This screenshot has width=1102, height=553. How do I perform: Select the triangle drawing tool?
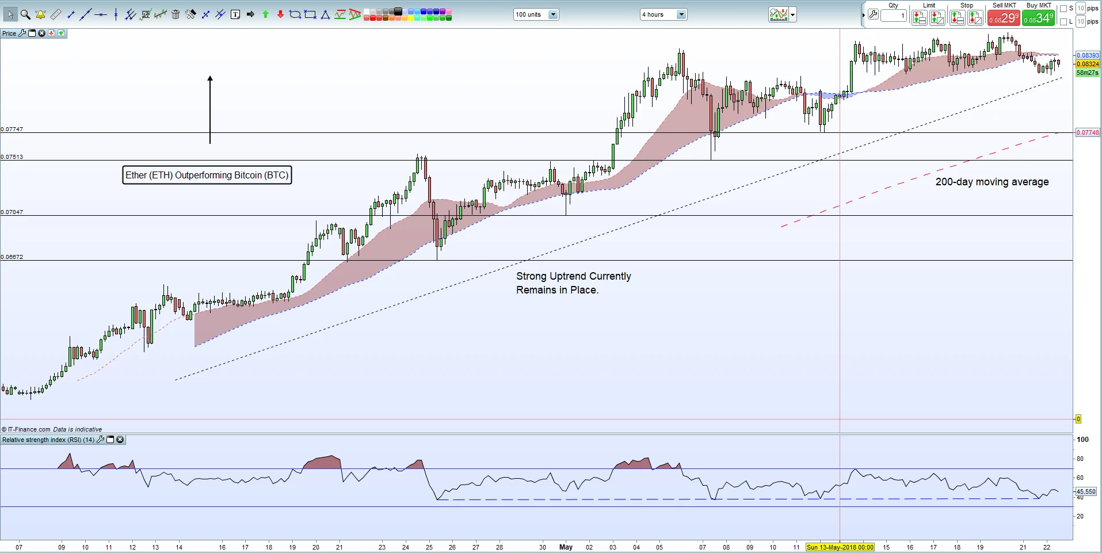tap(325, 14)
